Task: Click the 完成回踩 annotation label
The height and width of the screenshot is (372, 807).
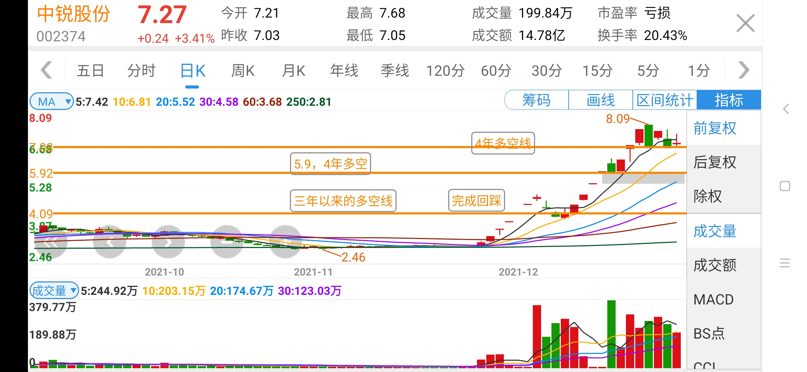Action: (x=476, y=201)
